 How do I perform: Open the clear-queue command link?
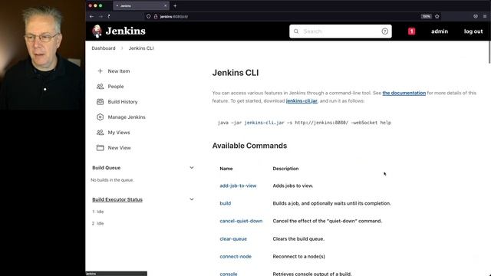[233, 238]
